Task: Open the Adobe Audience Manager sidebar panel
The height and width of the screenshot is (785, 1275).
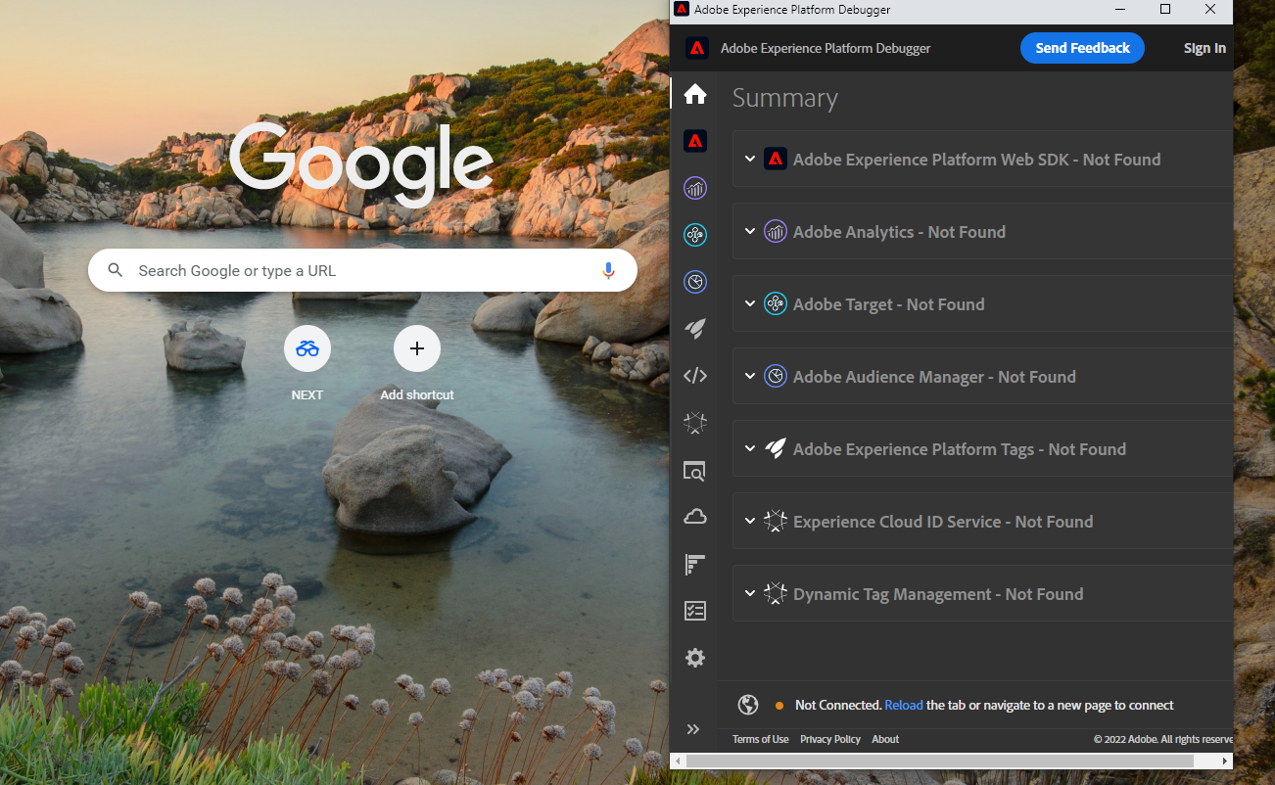Action: (x=695, y=282)
